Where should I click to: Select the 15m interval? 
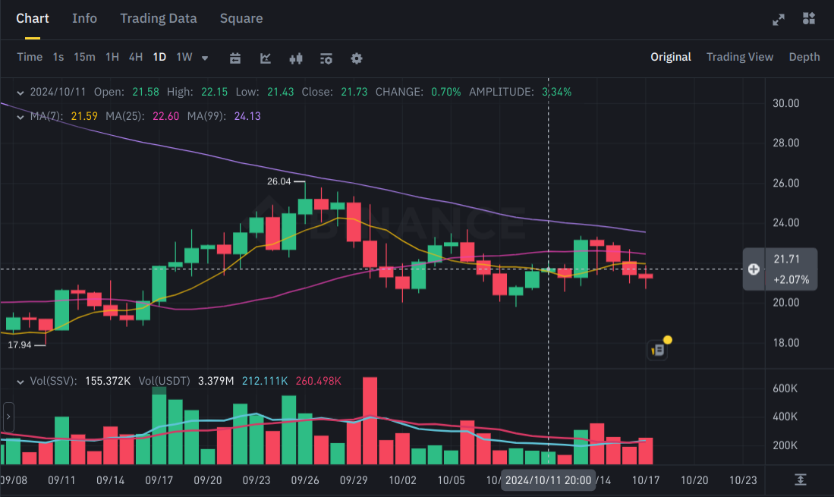coord(84,57)
